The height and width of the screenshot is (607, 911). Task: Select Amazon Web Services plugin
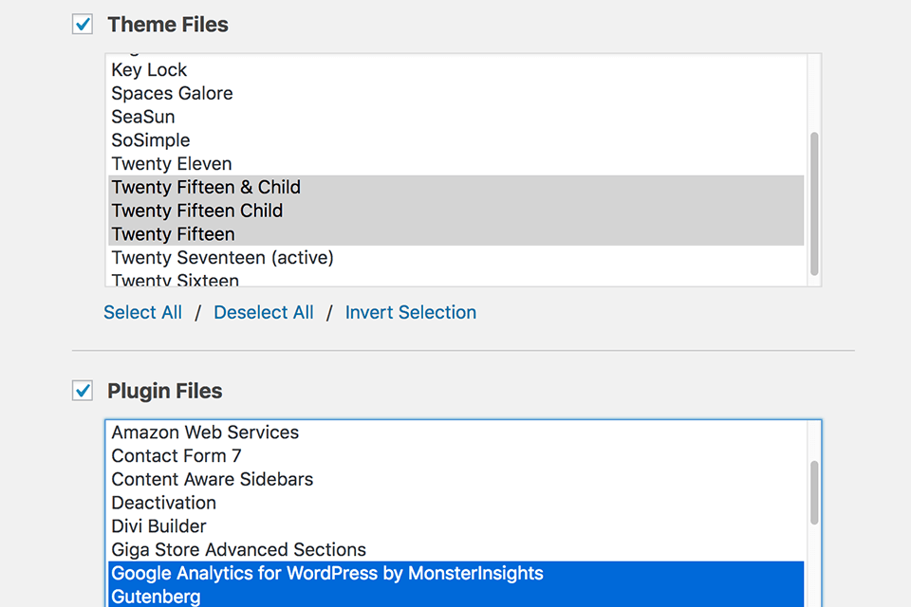coord(205,432)
